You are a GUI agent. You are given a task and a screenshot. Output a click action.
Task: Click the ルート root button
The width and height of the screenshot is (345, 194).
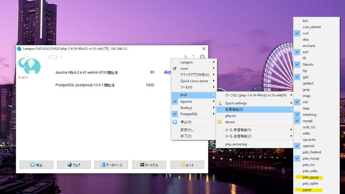(187, 165)
